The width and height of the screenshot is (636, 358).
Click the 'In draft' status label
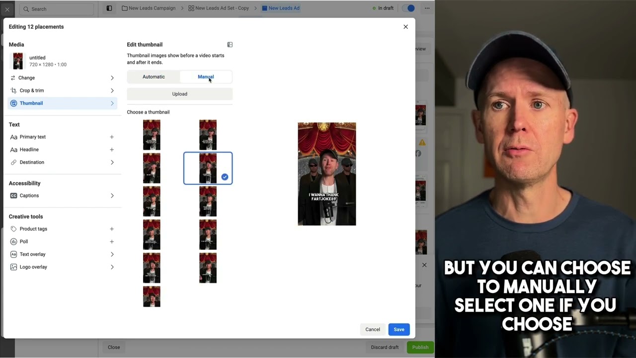[x=386, y=8]
